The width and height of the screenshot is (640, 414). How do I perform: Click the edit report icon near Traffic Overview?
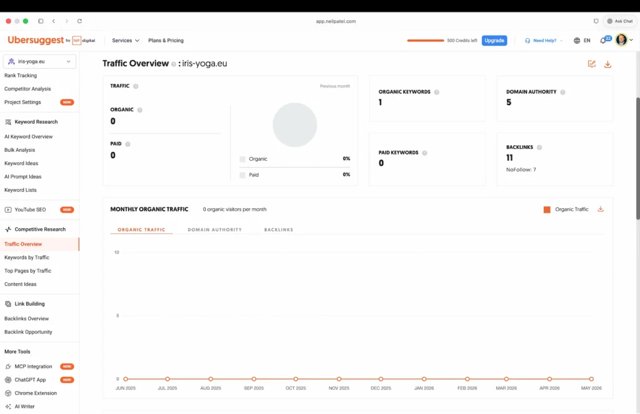click(591, 64)
